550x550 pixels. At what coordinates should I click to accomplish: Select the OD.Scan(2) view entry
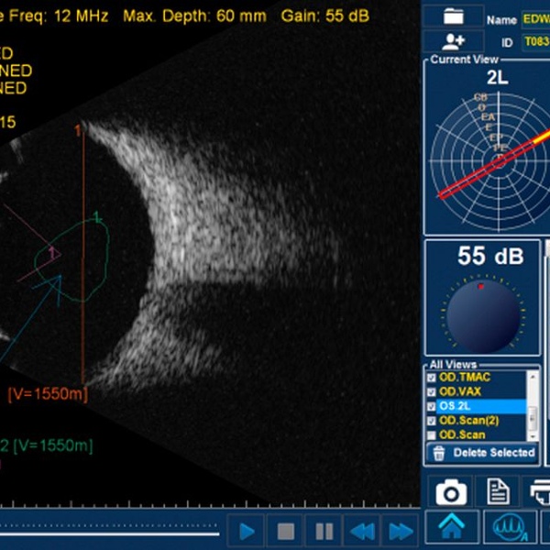pyautogui.click(x=469, y=421)
